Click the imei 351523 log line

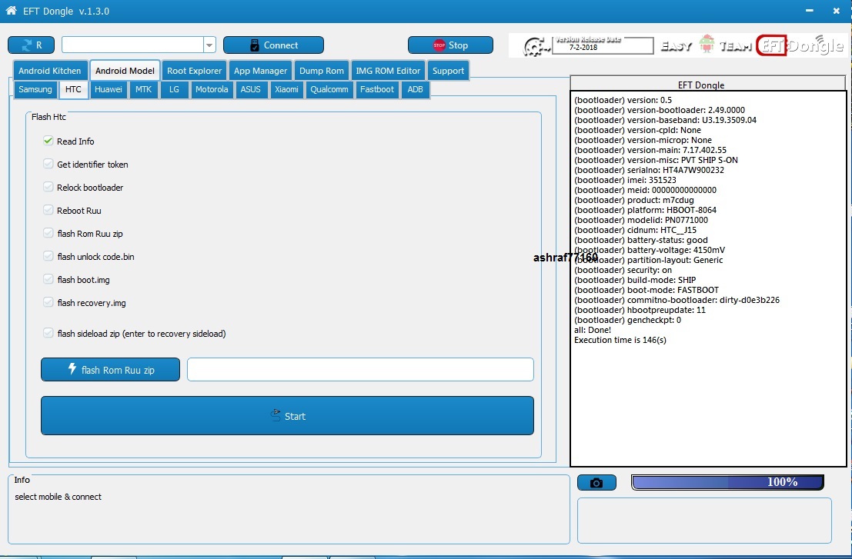click(x=625, y=180)
